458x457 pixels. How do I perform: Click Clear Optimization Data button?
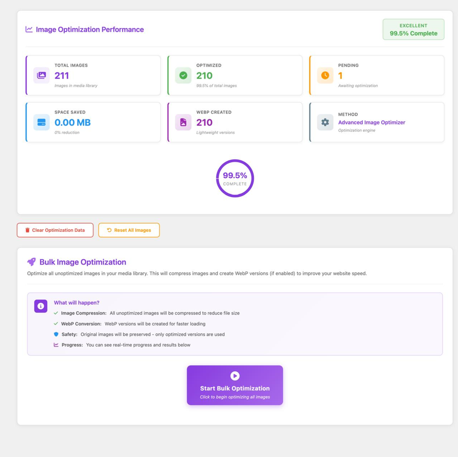click(x=55, y=230)
